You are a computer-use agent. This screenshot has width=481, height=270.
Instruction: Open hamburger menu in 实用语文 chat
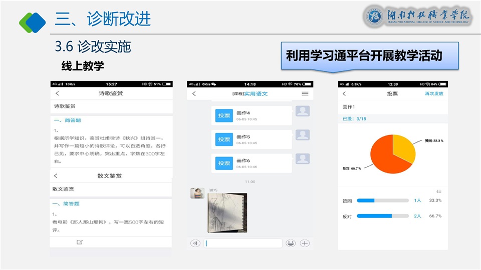(305, 93)
